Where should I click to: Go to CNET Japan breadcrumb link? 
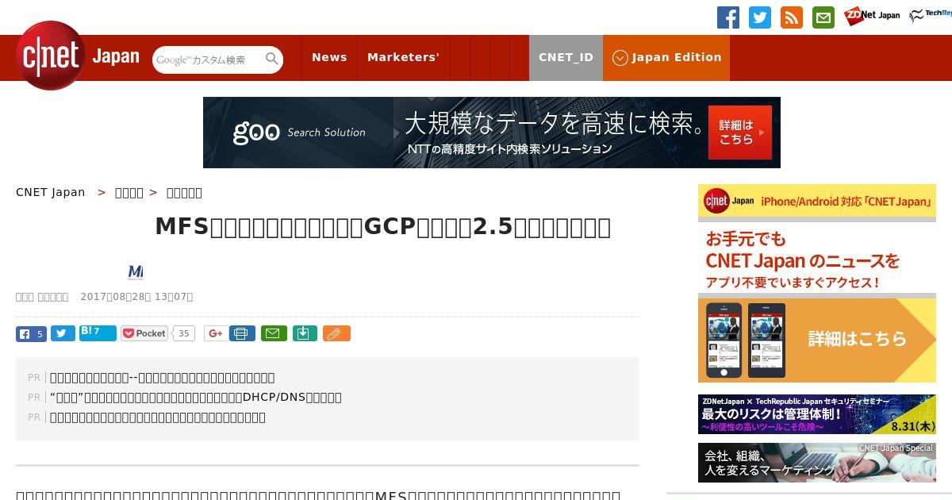[50, 192]
